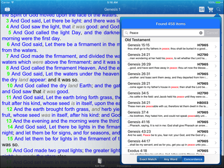Tap verse number 16

(9, 151)
